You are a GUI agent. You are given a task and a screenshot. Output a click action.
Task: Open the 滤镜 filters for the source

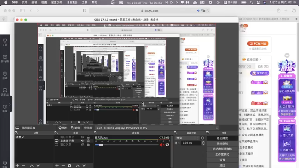click(x=75, y=128)
